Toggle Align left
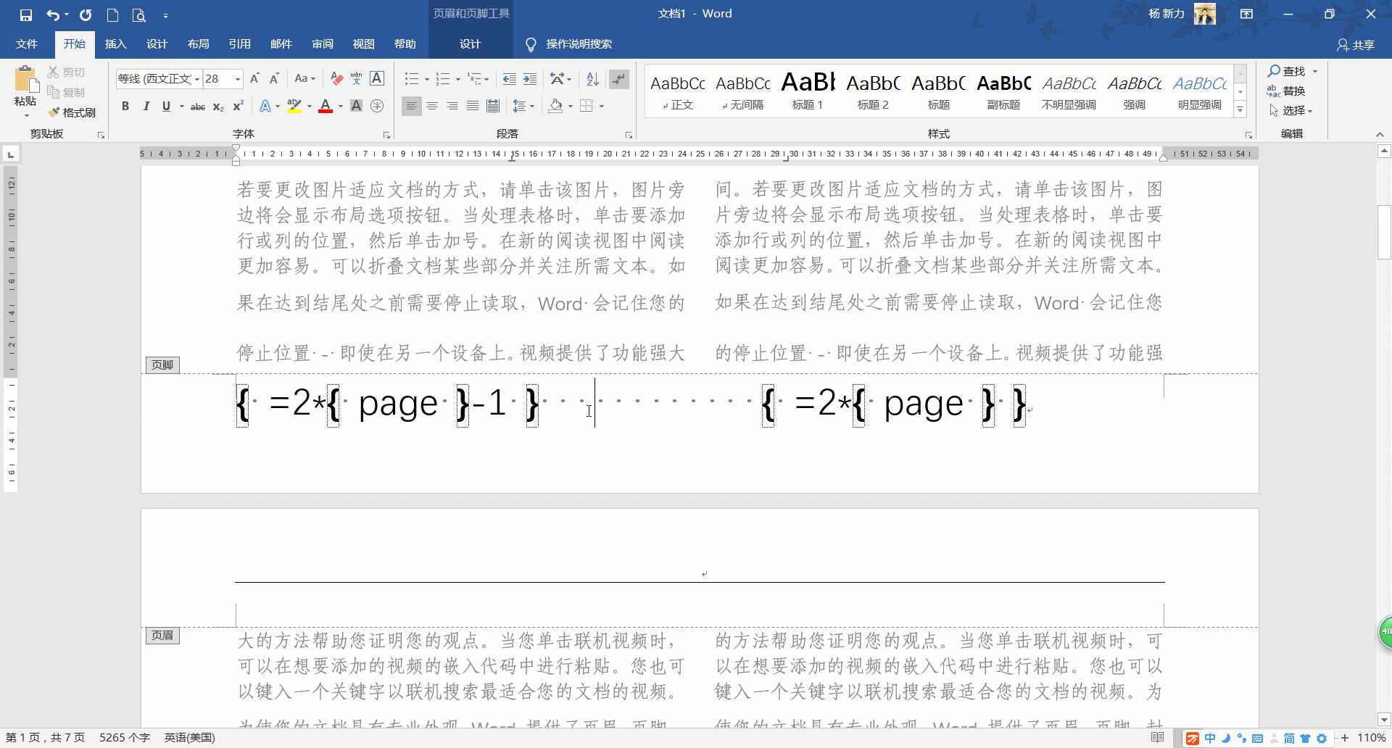The height and width of the screenshot is (748, 1392). (x=411, y=107)
